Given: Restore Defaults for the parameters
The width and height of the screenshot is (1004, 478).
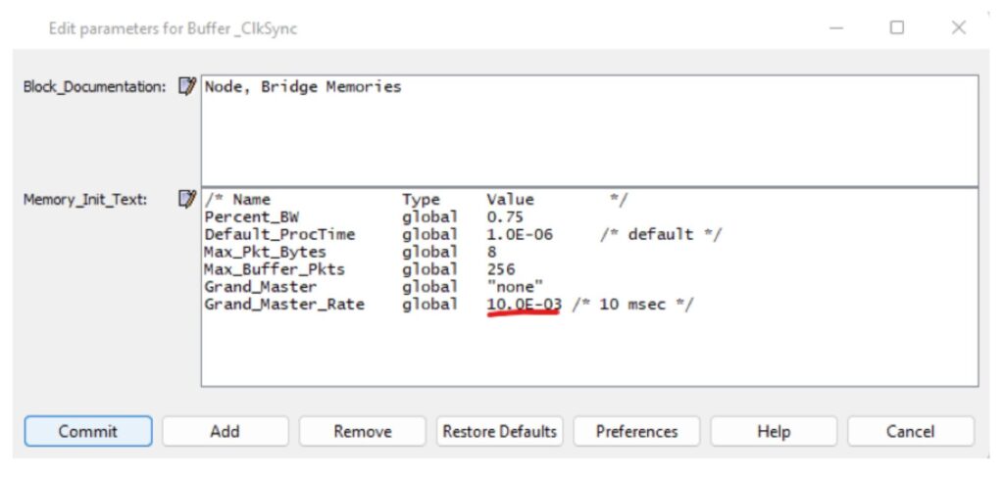Looking at the screenshot, I should tap(499, 431).
